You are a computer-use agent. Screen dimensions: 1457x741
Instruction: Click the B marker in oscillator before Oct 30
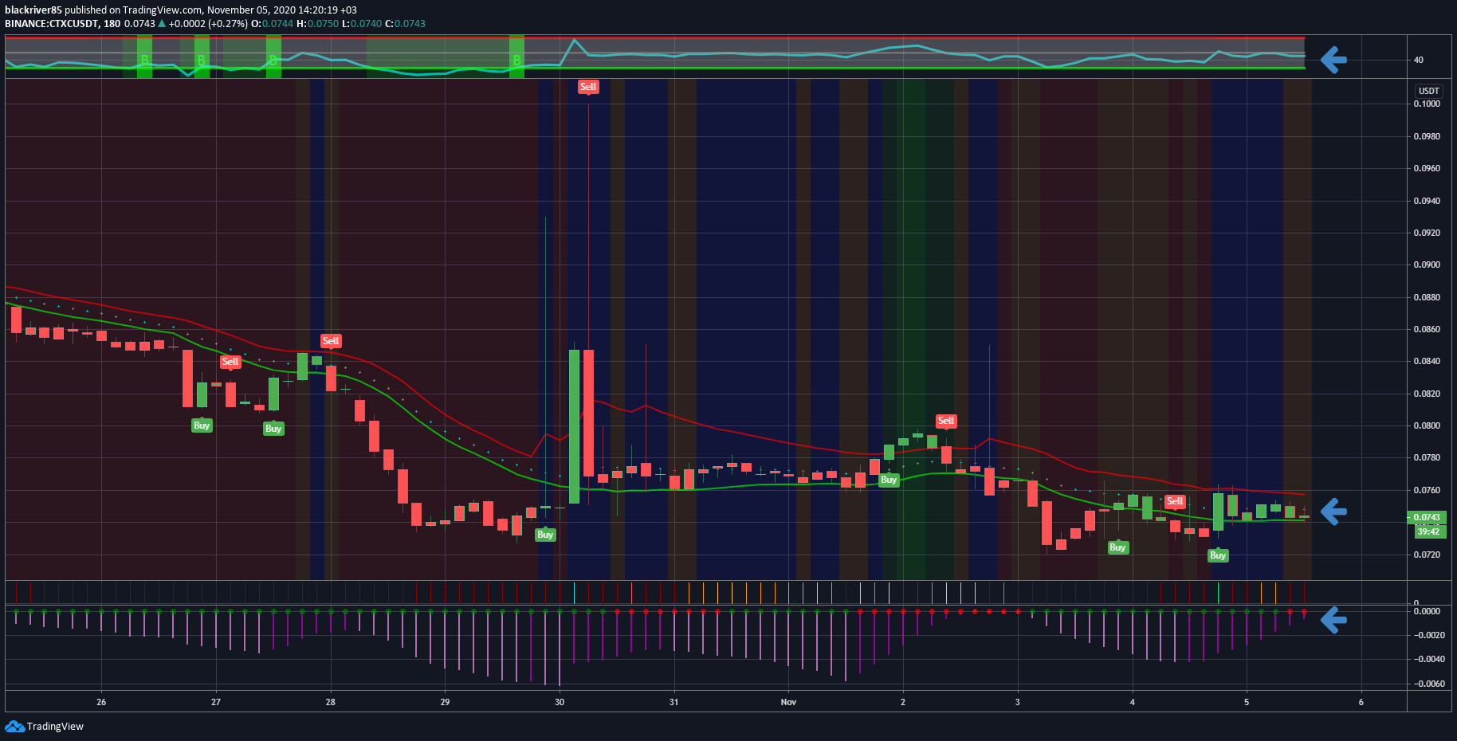point(516,61)
